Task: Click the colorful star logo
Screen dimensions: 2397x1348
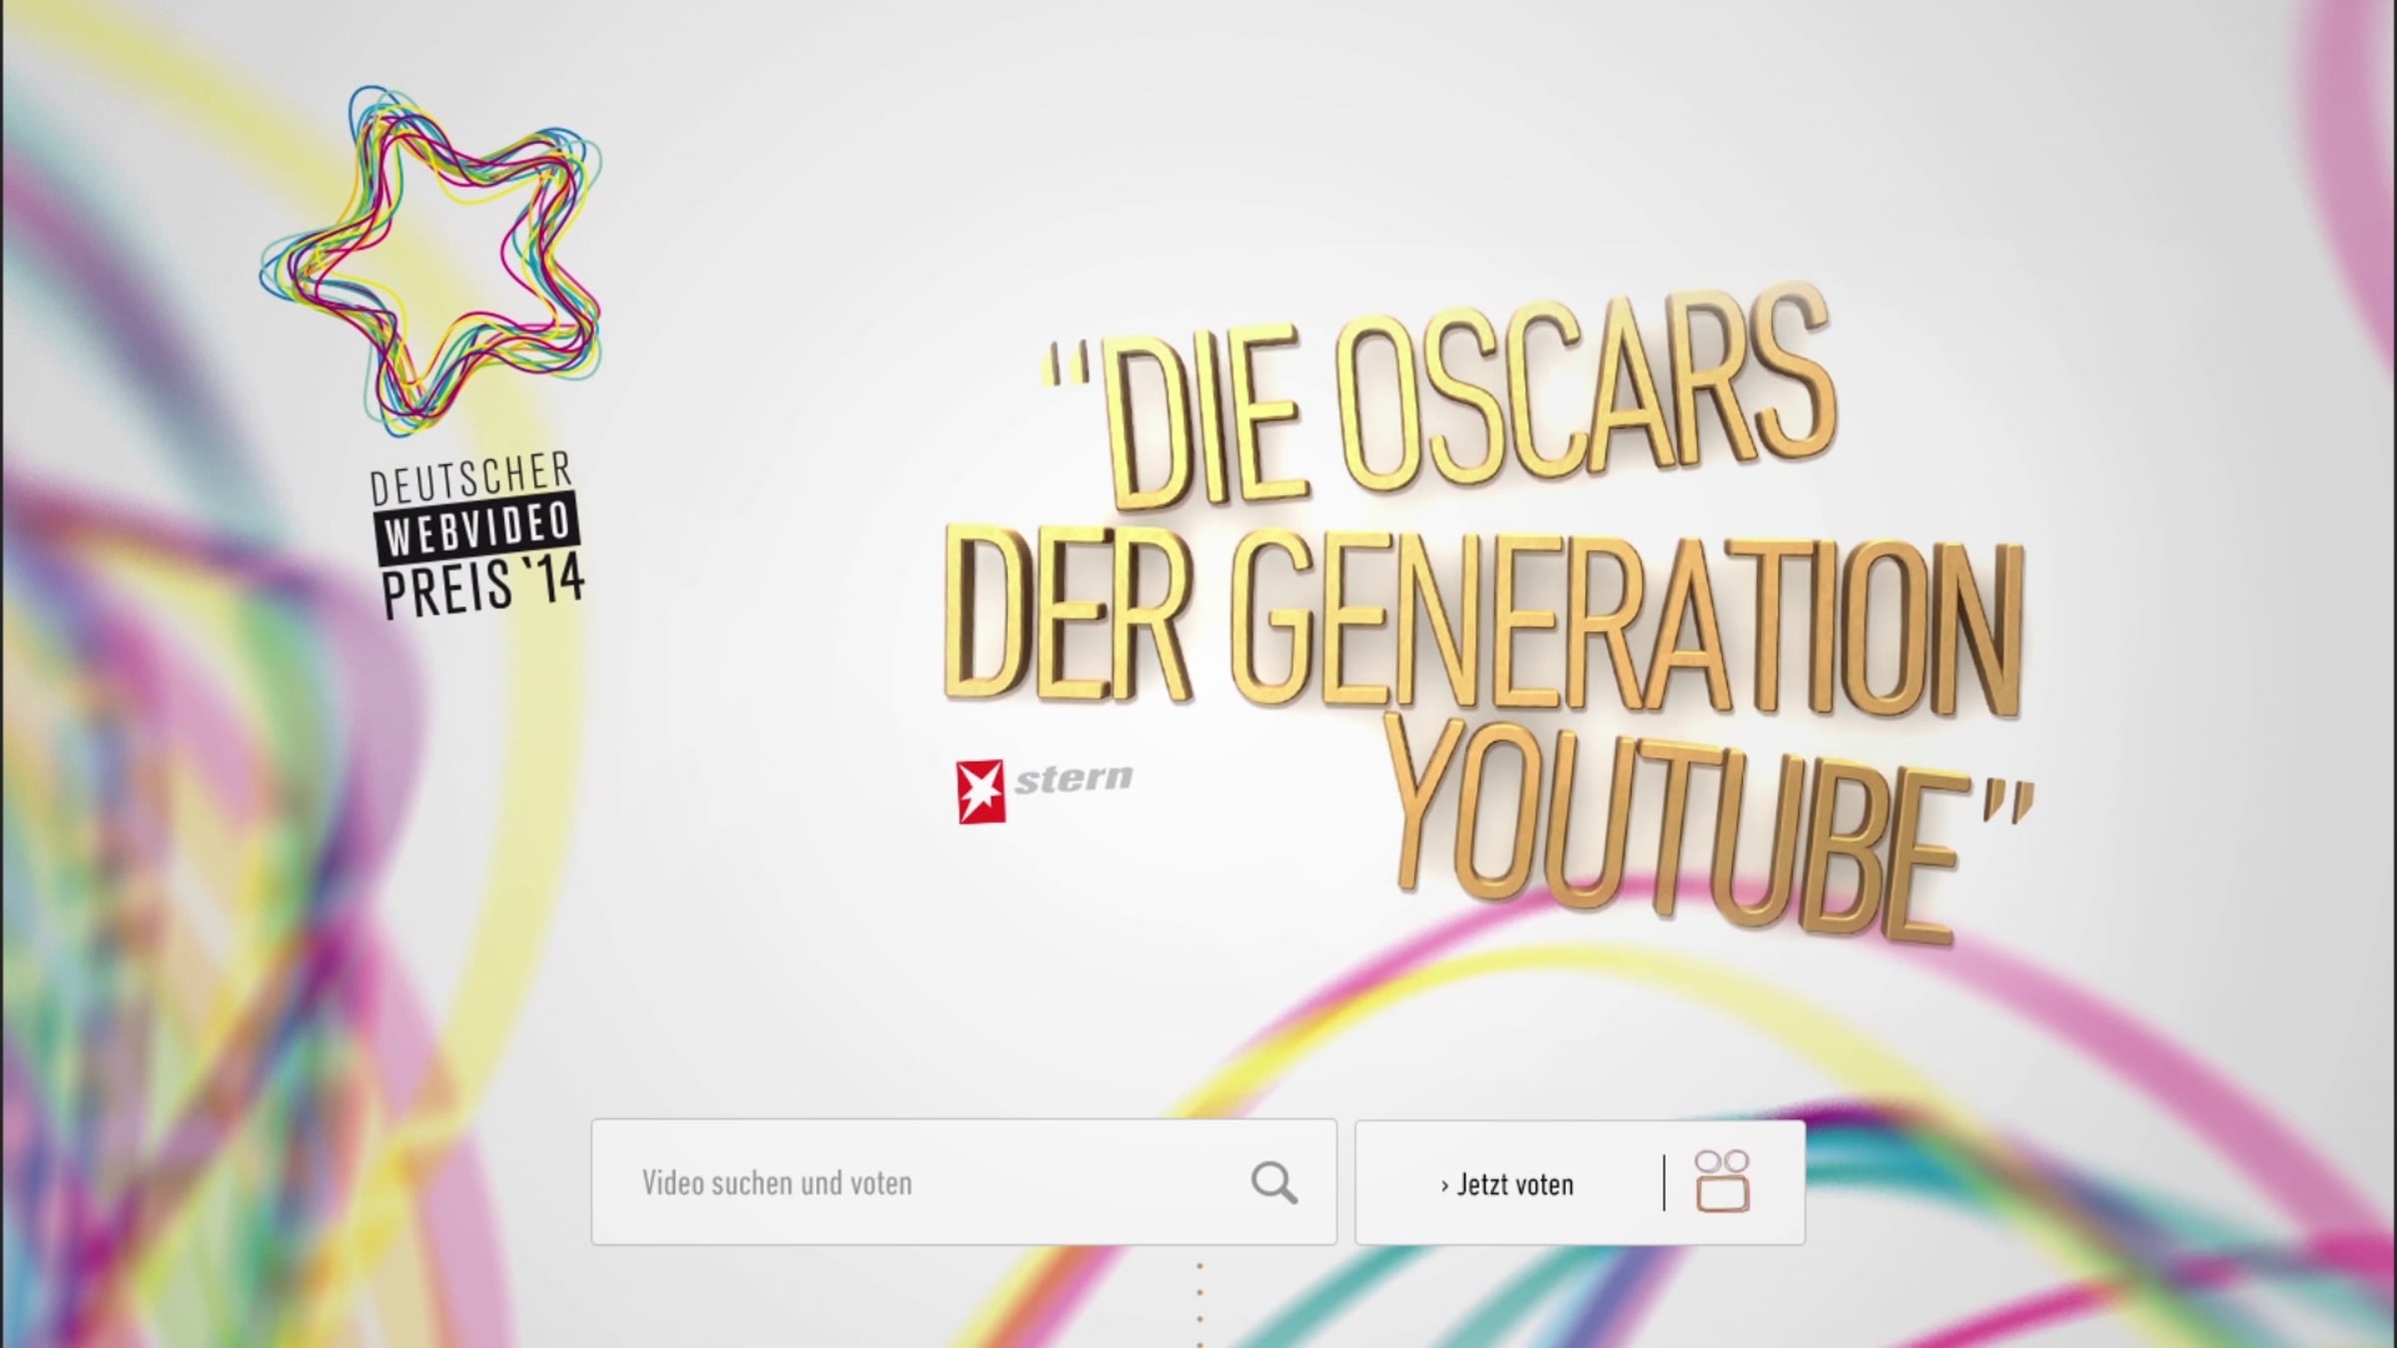Action: 431,262
